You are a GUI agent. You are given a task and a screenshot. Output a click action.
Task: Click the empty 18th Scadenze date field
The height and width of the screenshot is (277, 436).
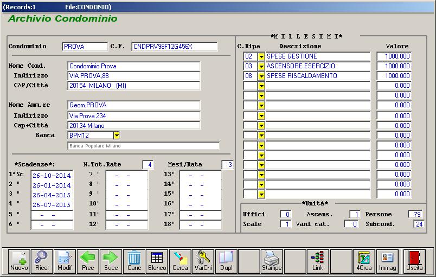[x=201, y=225]
